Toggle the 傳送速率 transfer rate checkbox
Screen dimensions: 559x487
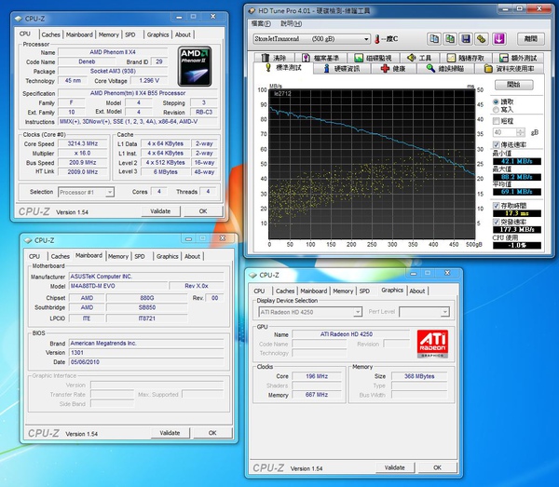tap(496, 144)
